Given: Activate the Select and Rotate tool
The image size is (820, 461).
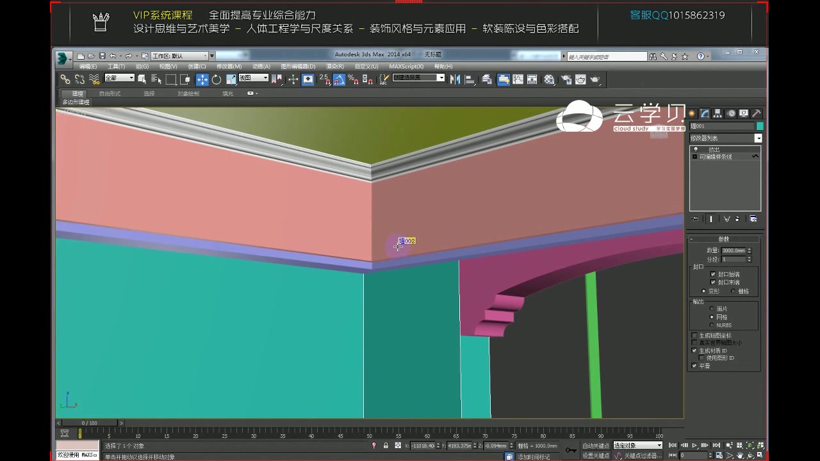Looking at the screenshot, I should 216,79.
